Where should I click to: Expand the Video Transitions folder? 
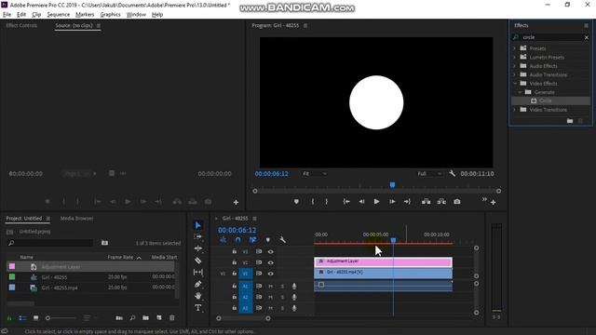pyautogui.click(x=515, y=110)
